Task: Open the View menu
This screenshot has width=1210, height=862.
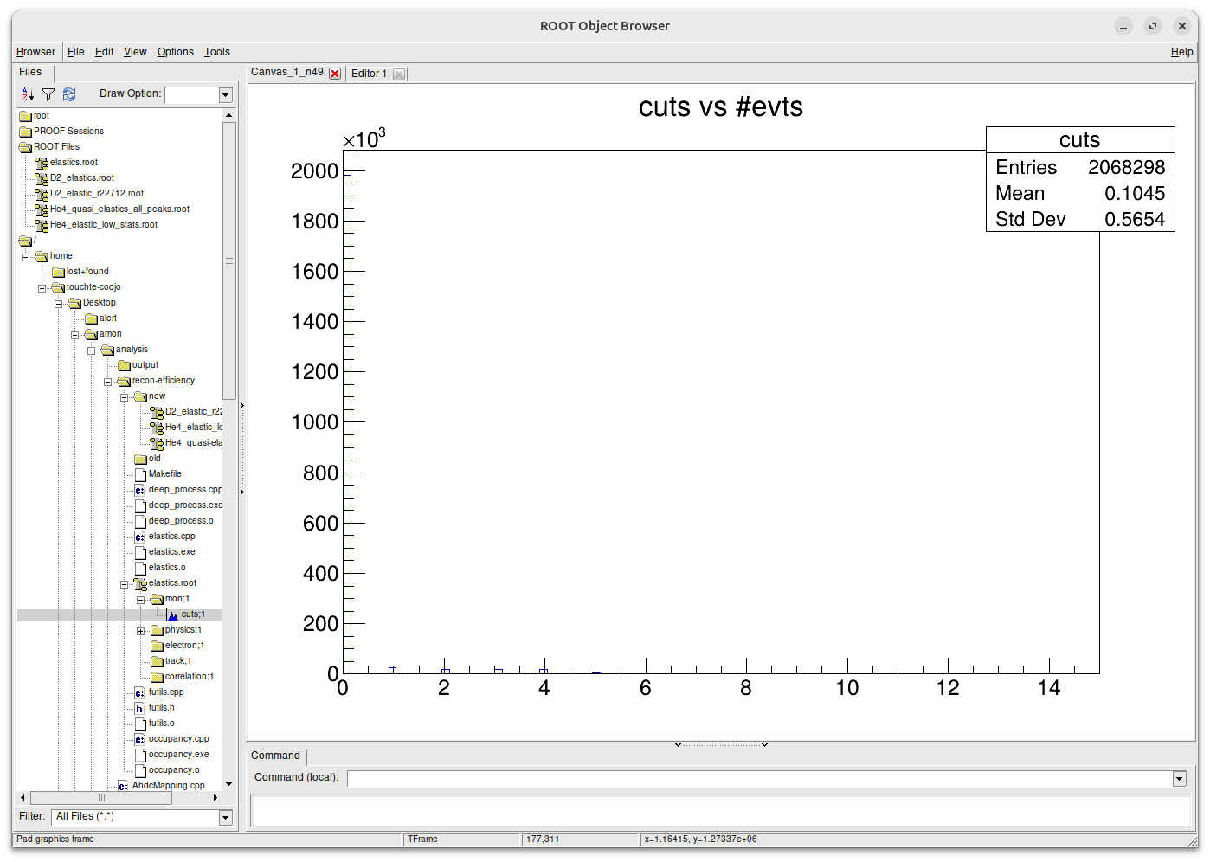Action: click(135, 52)
